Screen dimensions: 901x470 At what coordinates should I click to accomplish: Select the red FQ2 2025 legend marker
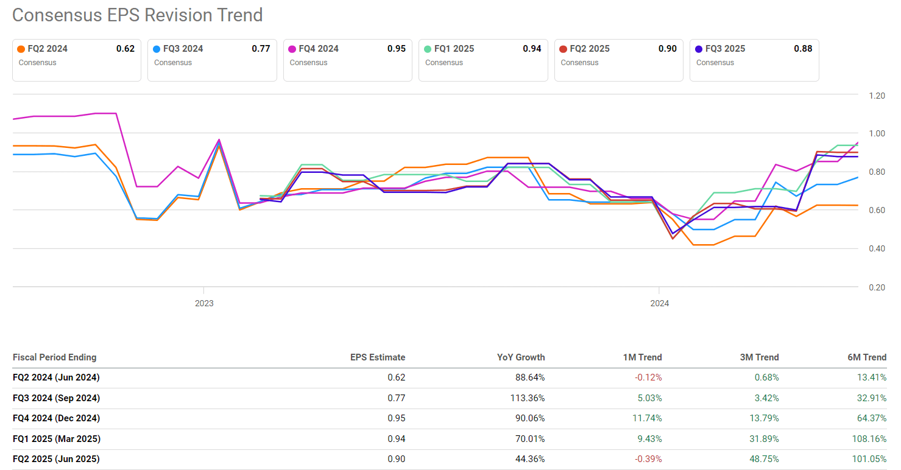point(564,48)
